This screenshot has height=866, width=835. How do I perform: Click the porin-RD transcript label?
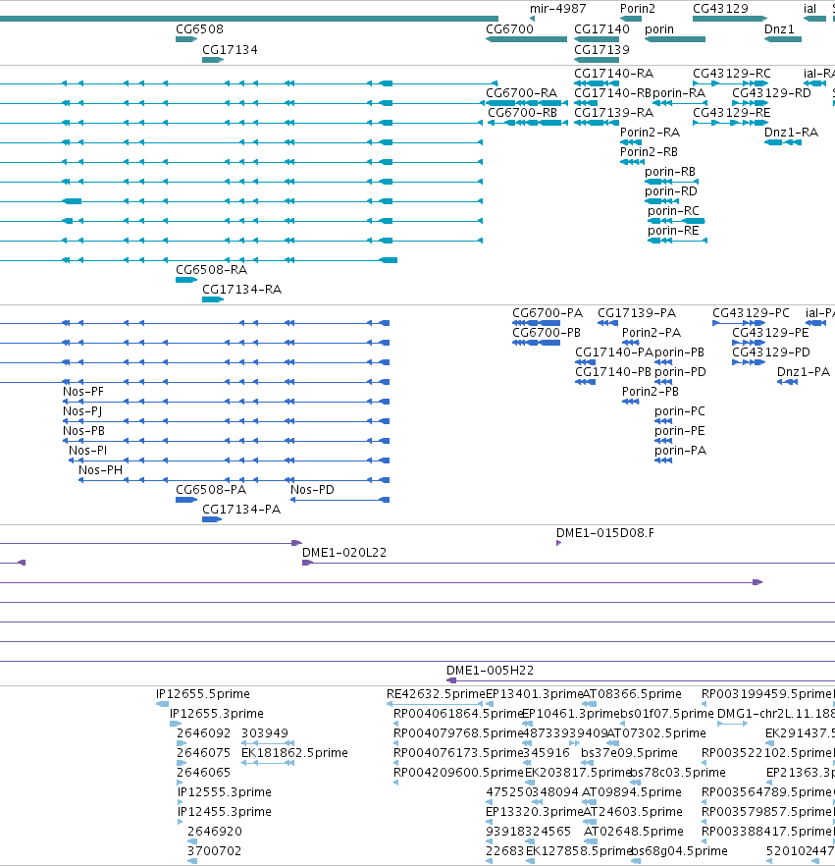[671, 191]
